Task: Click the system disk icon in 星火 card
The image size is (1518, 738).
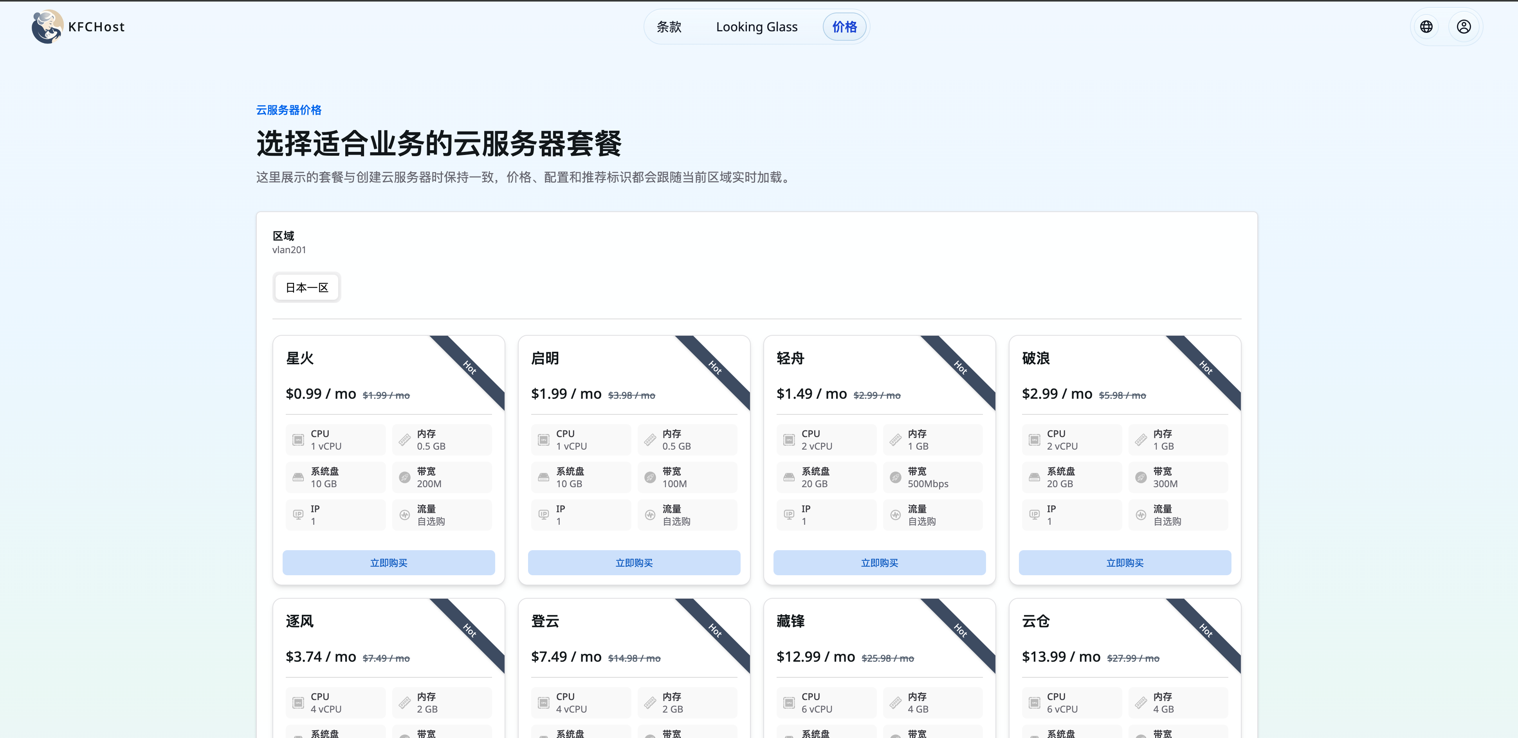Action: tap(298, 477)
